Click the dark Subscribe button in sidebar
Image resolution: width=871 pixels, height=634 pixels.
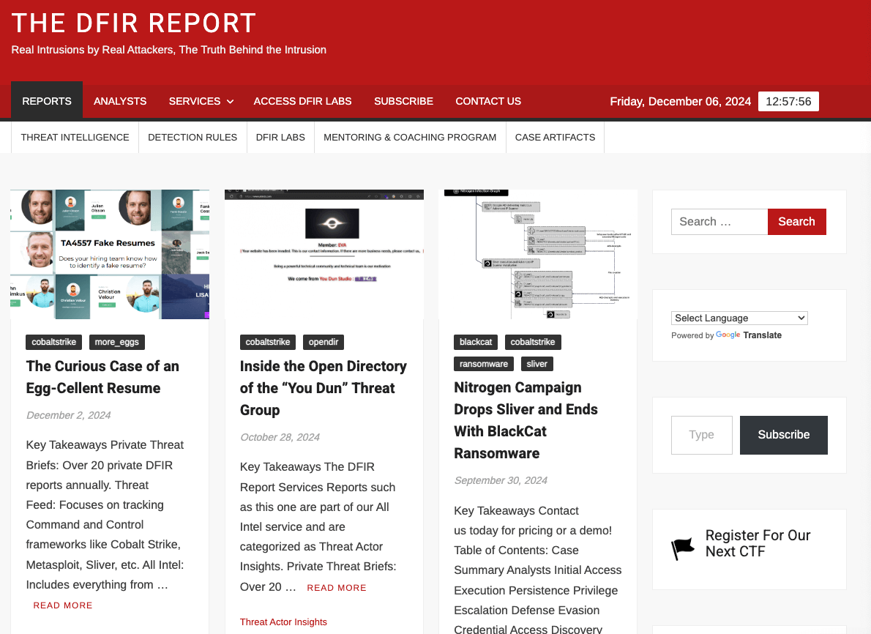(783, 435)
